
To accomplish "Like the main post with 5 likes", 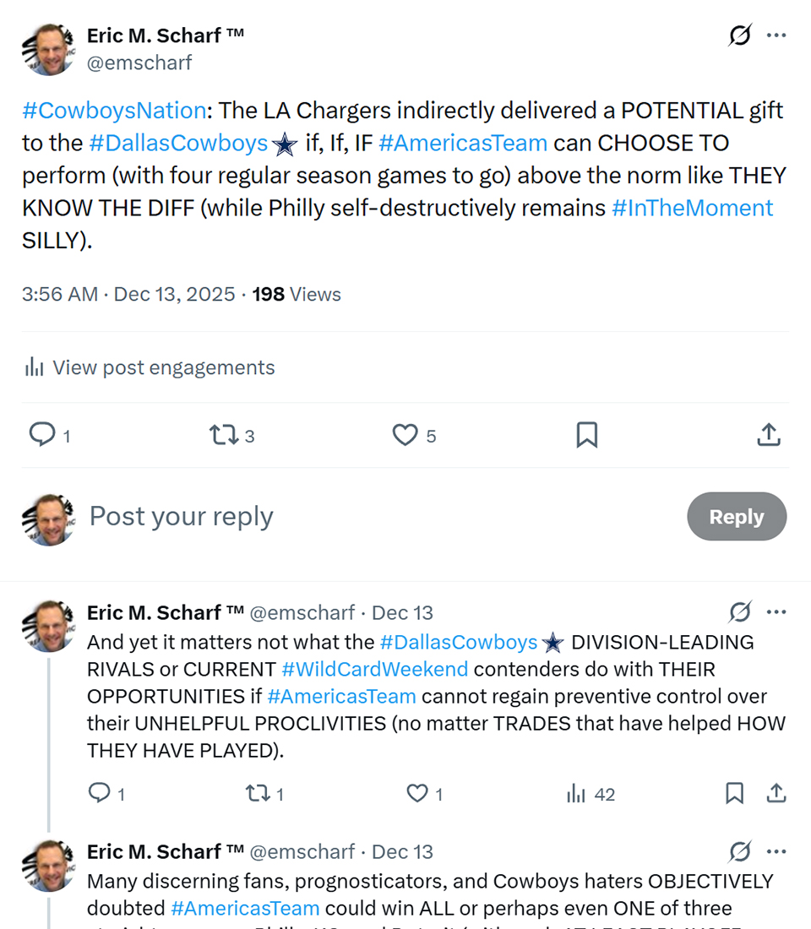I will tap(405, 435).
